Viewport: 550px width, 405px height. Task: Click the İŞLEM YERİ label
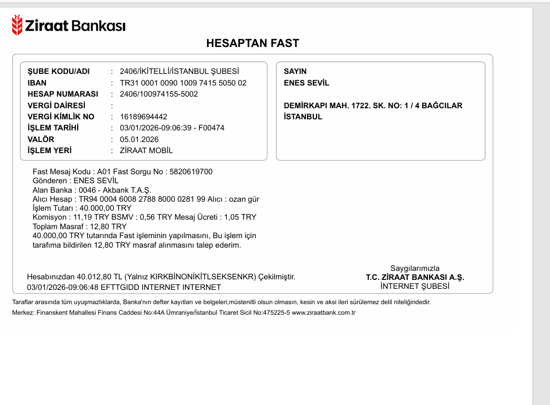coord(50,150)
